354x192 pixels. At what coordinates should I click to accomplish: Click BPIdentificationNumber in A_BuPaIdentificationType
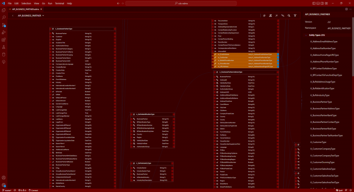tap(152, 125)
